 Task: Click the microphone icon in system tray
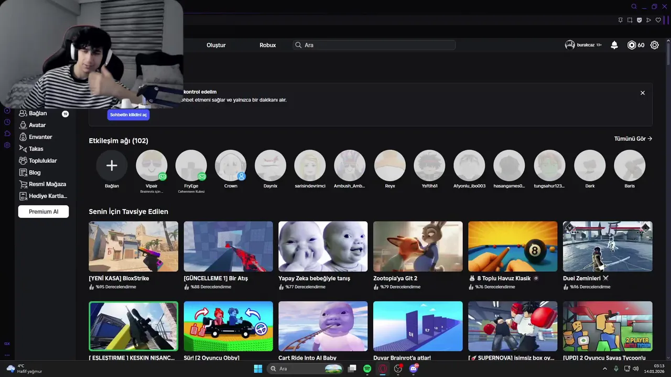click(x=616, y=369)
